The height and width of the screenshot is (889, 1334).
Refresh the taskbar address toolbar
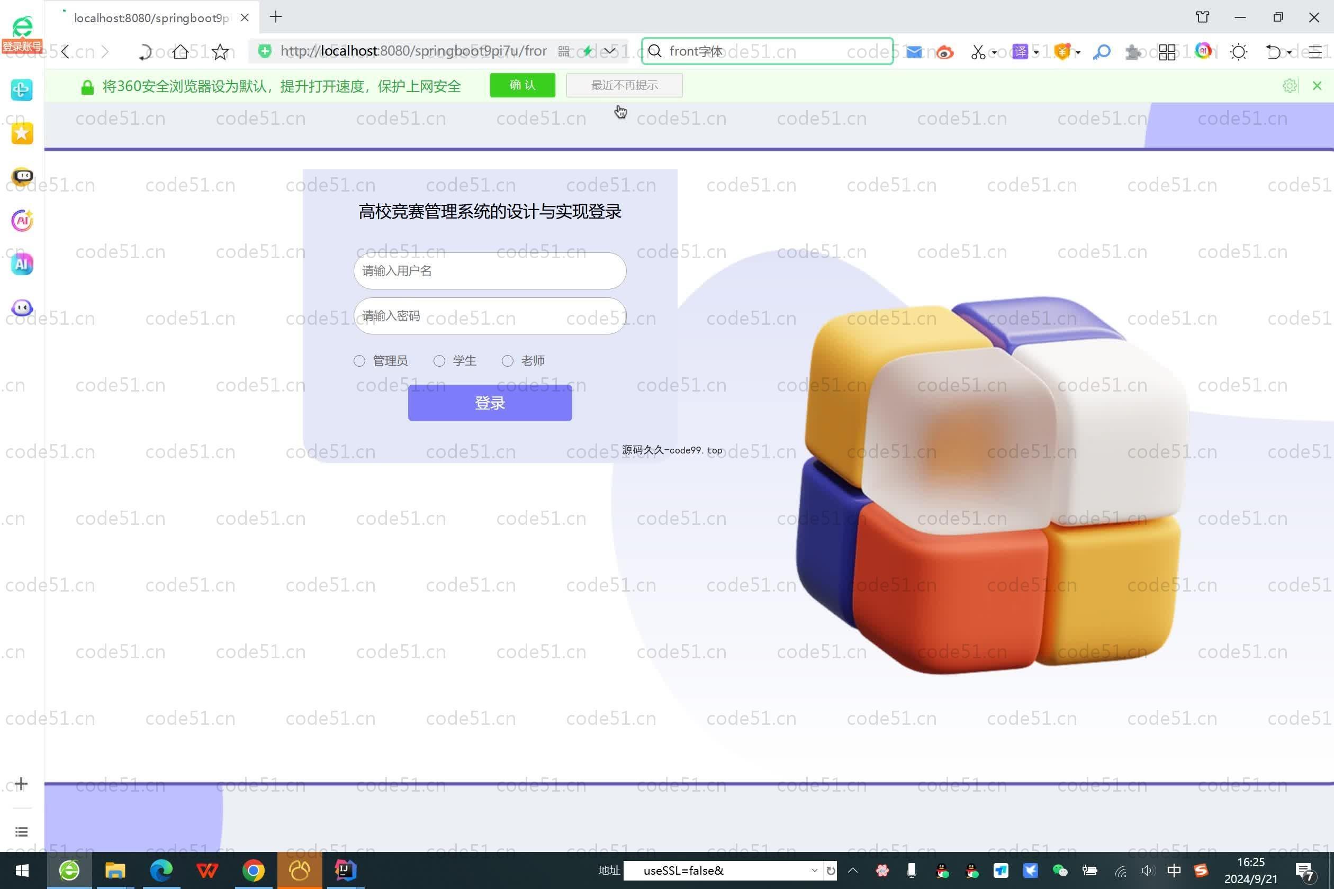point(831,870)
